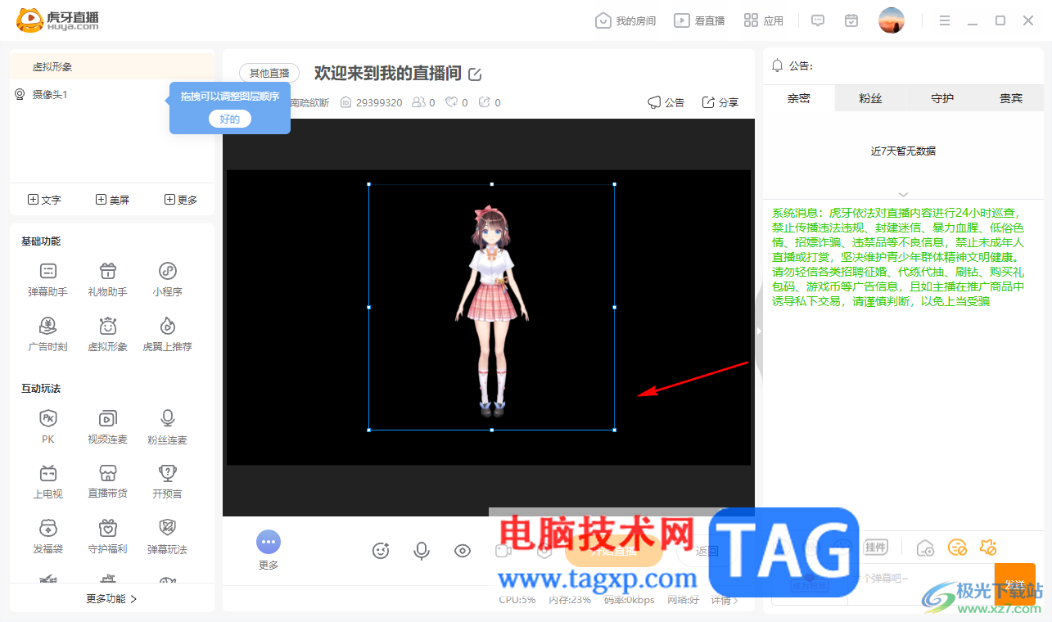Toggle the preview eye icon
This screenshot has width=1052, height=622.
[463, 551]
